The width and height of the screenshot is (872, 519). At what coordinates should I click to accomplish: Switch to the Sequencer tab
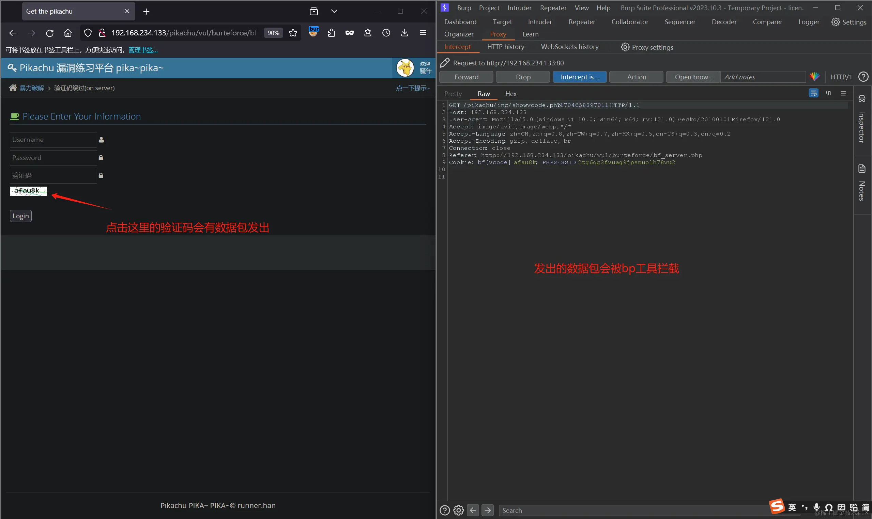[x=680, y=22]
